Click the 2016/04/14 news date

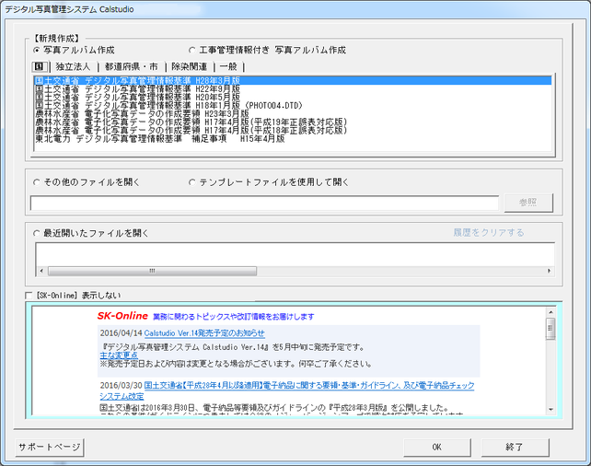pyautogui.click(x=121, y=333)
